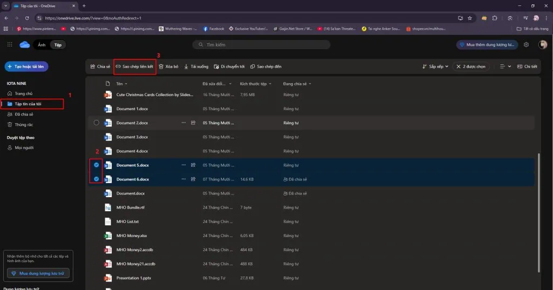Click the Chia sẻ share toolbar button
553x290 pixels.
[x=100, y=66]
